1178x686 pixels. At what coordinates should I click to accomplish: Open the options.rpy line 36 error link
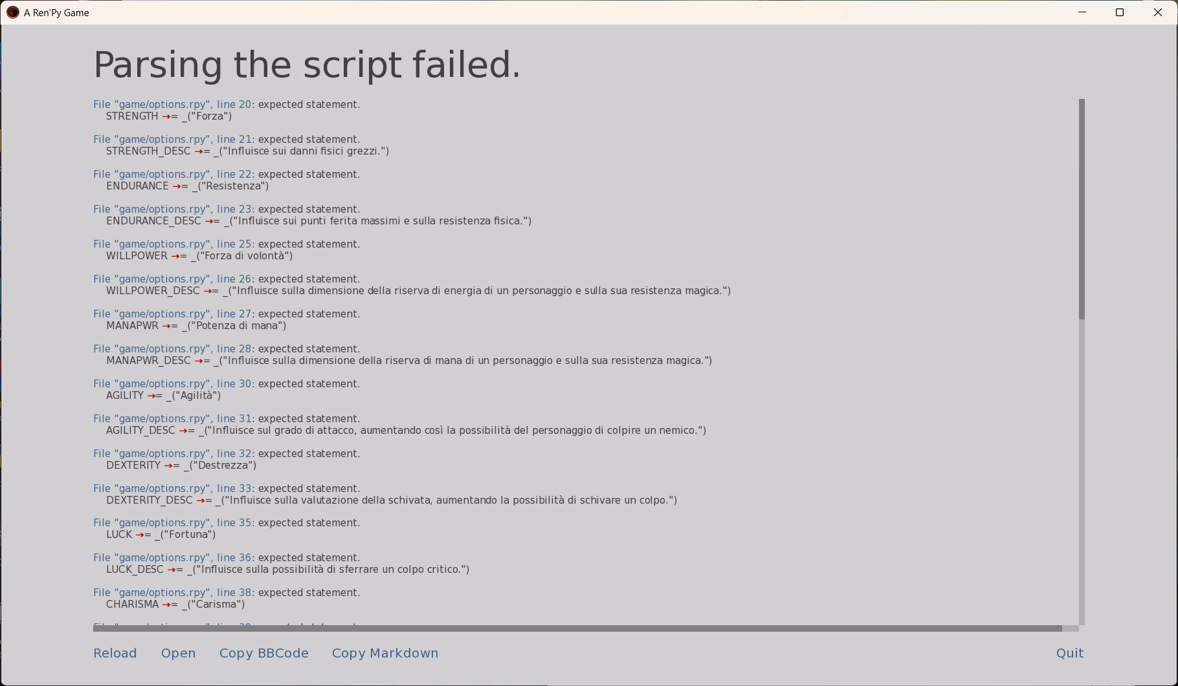[x=172, y=557]
